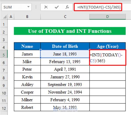Select column C header
Viewport: 131px width, 115px height.
pos(65,17)
